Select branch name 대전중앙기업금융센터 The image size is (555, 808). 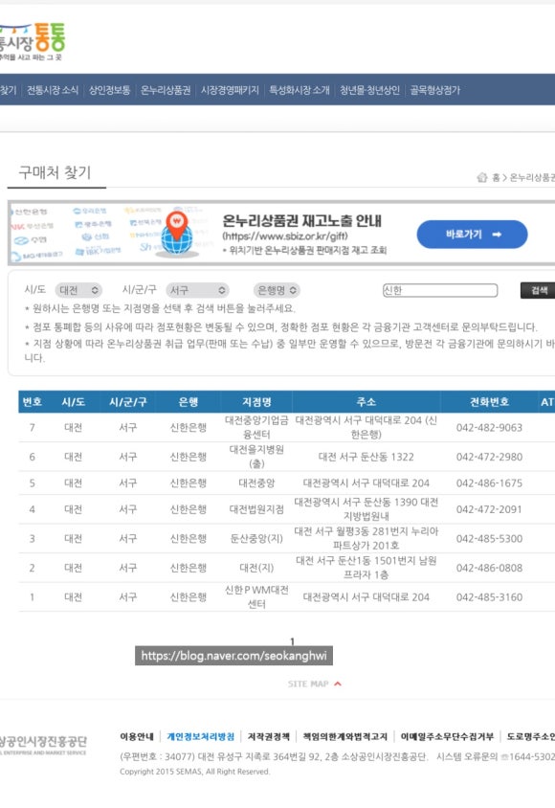(256, 427)
